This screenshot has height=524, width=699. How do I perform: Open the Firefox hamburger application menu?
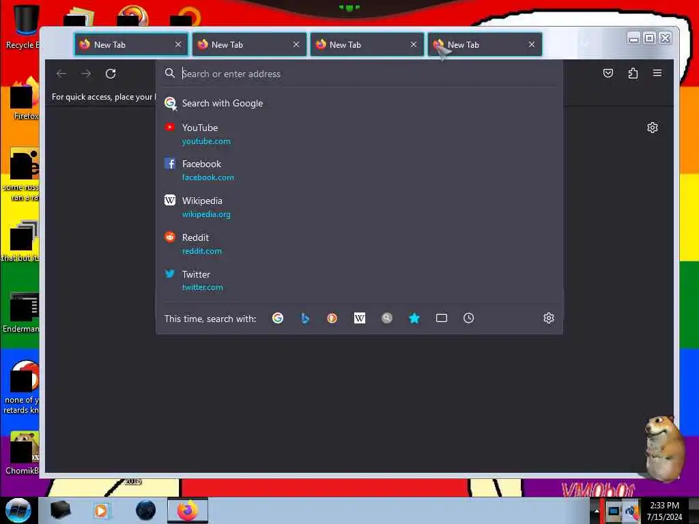[657, 72]
